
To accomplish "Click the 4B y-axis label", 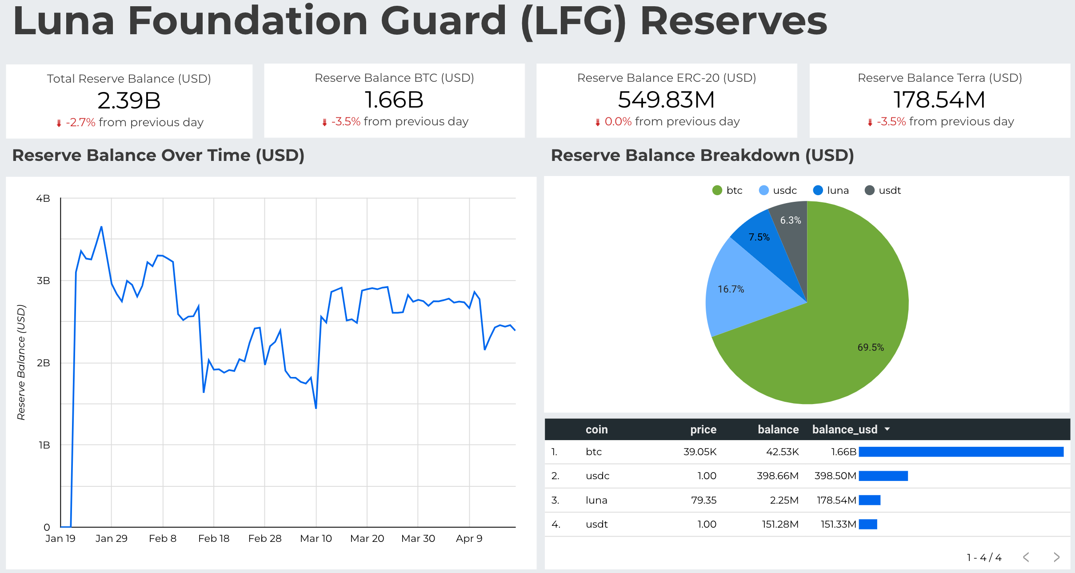I will pos(43,198).
